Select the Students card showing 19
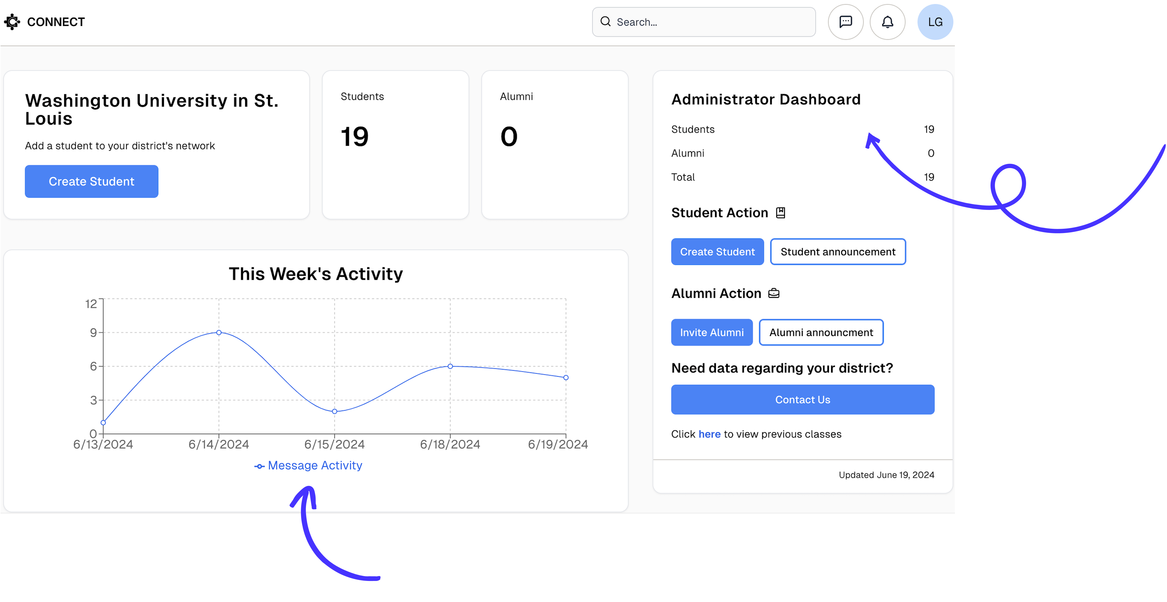 tap(395, 145)
